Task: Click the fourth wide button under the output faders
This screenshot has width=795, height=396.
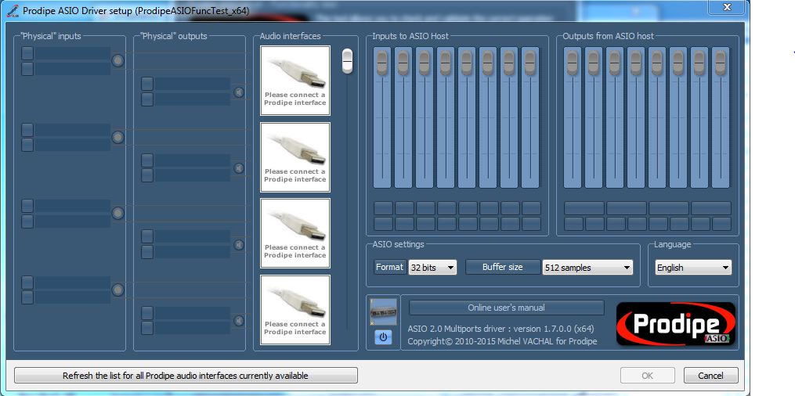Action: click(711, 208)
